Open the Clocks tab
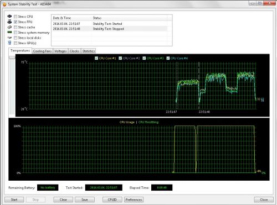This screenshot has width=277, height=205. tap(74, 51)
